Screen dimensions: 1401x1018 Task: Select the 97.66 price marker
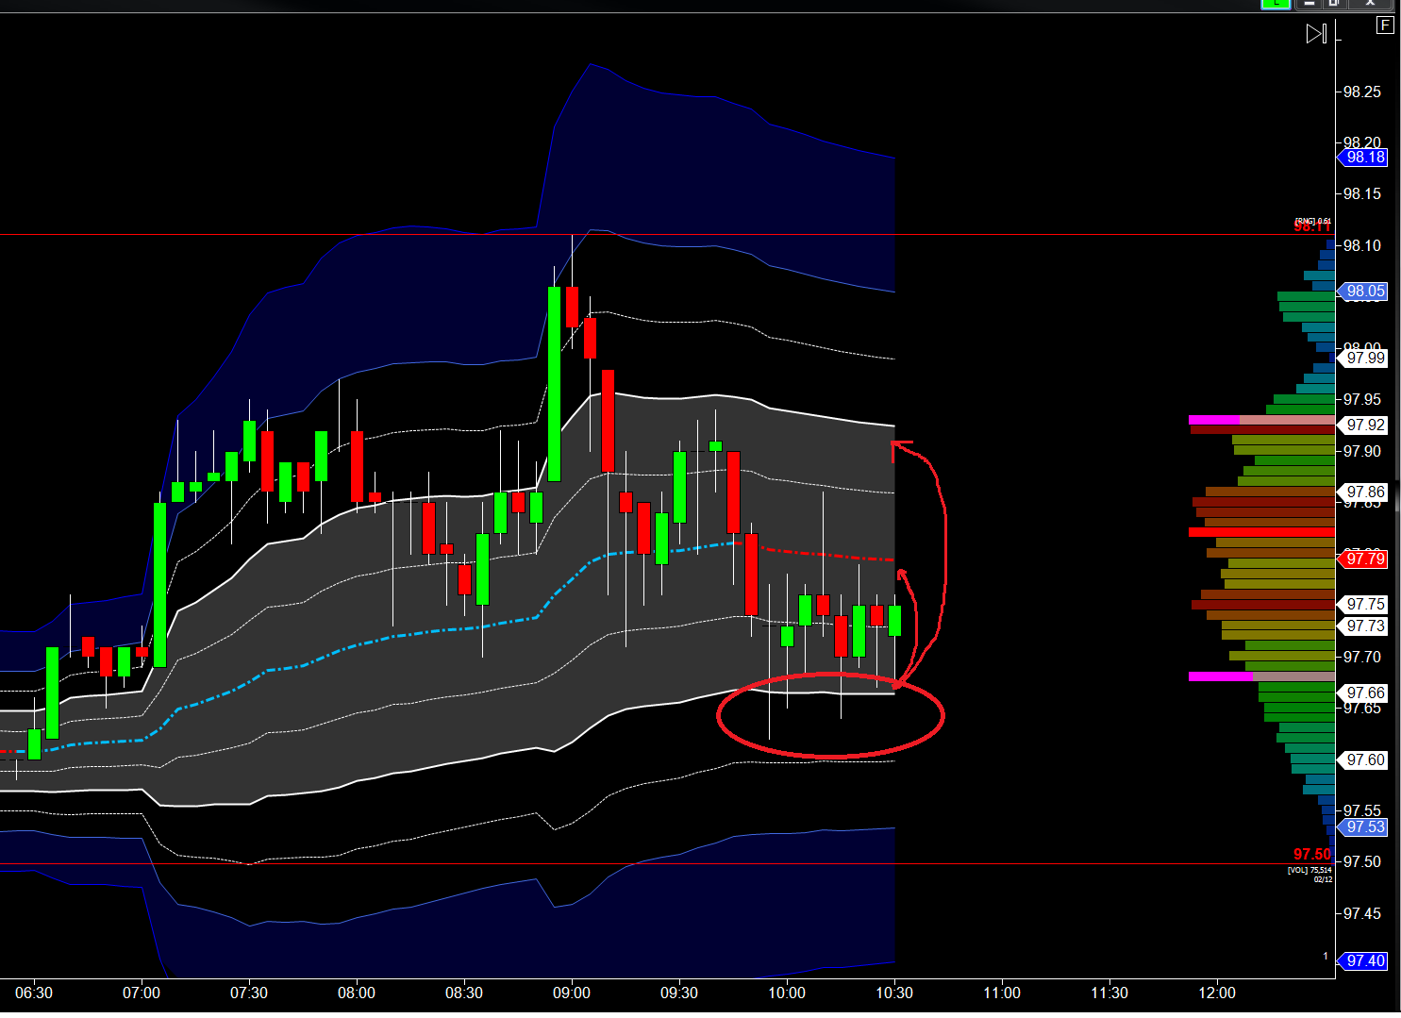click(1363, 693)
